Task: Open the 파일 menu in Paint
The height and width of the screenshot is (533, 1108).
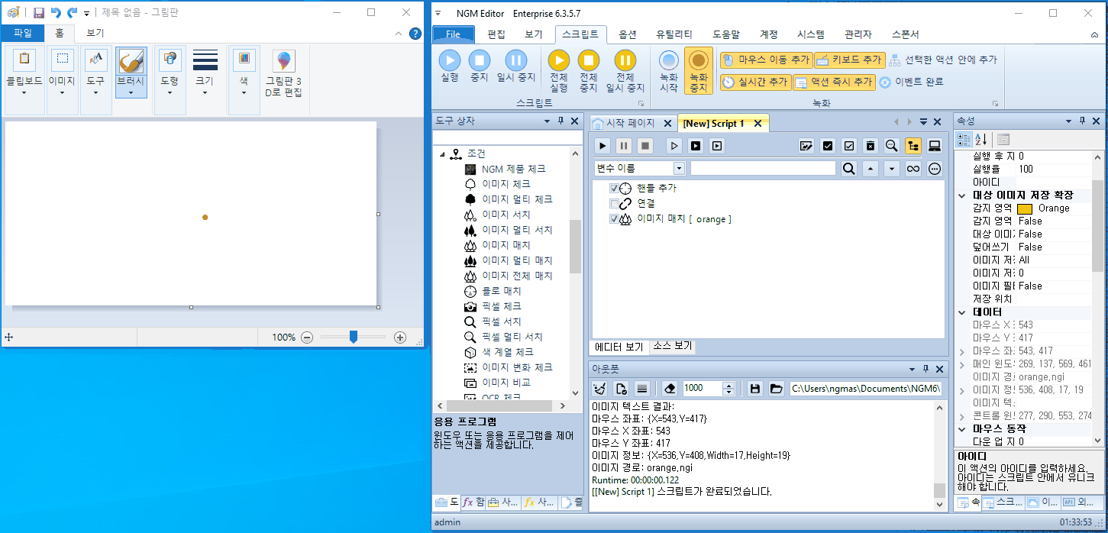Action: coord(23,33)
